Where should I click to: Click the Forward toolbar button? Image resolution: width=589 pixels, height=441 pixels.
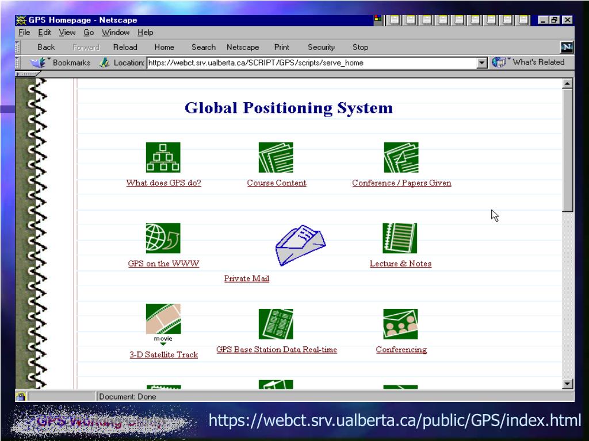click(x=86, y=47)
